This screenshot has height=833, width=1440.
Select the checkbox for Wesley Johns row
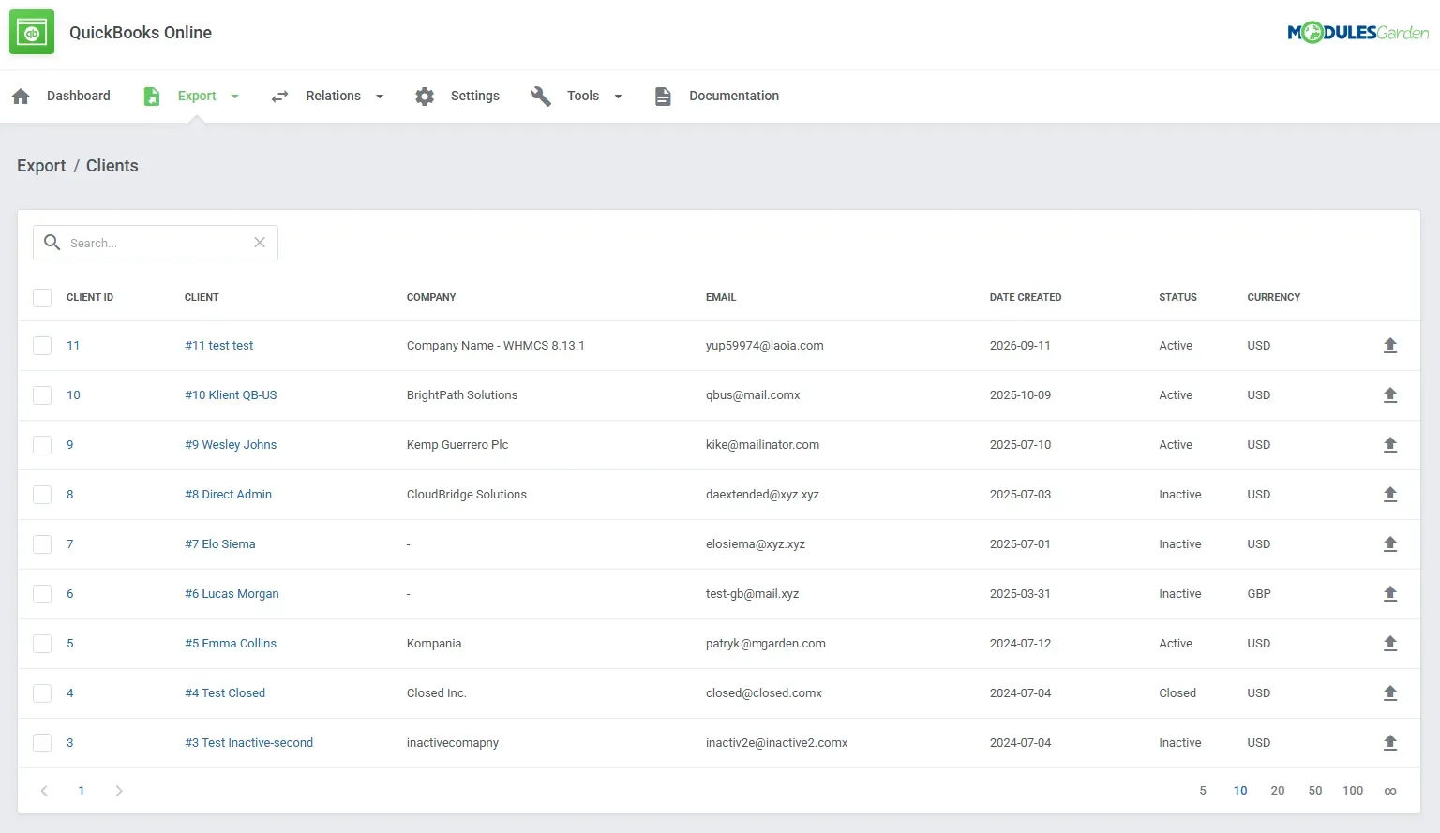point(42,445)
